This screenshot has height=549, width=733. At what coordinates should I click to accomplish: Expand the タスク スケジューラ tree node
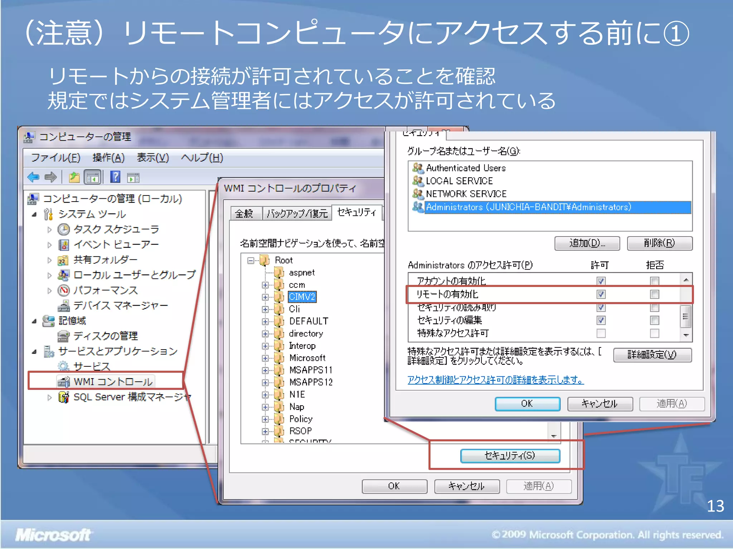coord(49,229)
